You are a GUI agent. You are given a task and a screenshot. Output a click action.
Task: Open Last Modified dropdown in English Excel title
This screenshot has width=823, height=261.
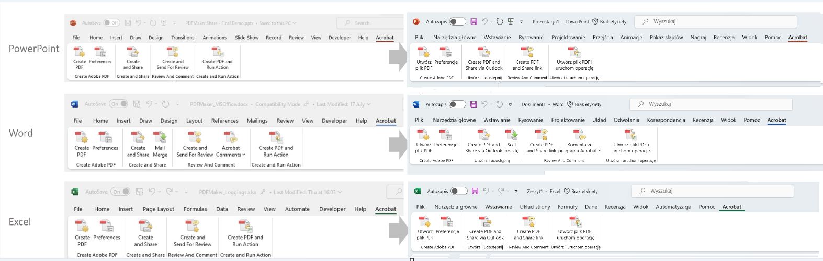[340, 192]
